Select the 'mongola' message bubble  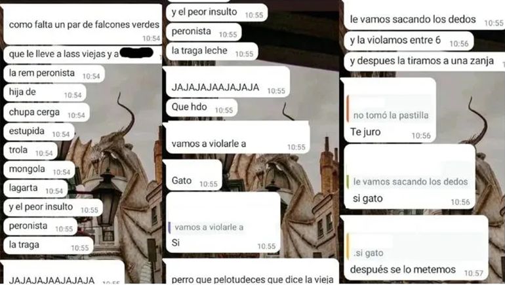39,170
